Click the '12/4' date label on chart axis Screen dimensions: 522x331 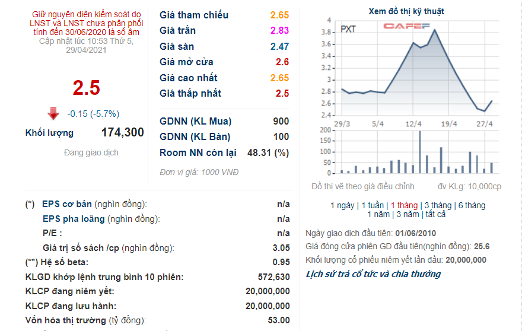coord(413,124)
